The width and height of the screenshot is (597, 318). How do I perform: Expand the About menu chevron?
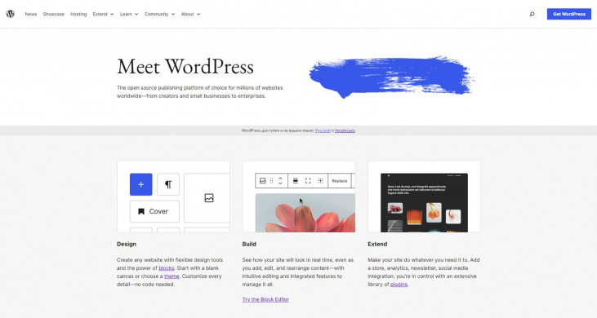coord(198,14)
